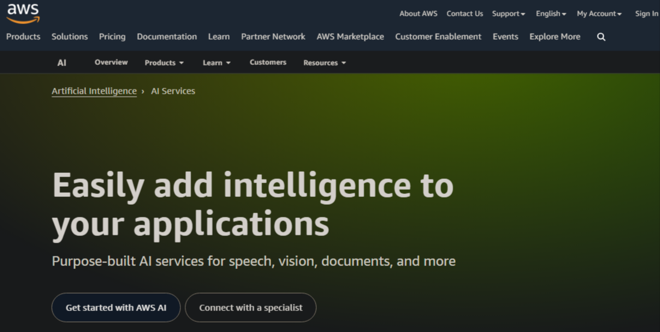Open the Products main menu
This screenshot has height=332, width=660.
click(x=23, y=37)
